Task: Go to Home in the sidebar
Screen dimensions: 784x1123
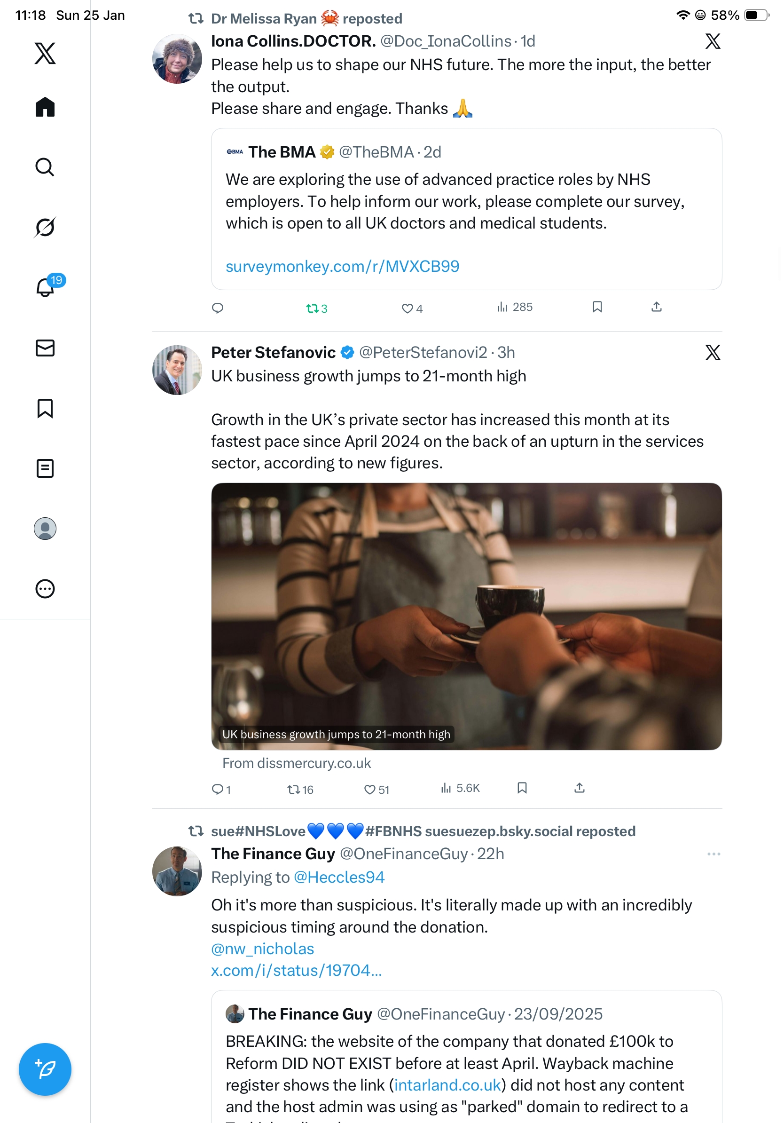Action: click(45, 107)
